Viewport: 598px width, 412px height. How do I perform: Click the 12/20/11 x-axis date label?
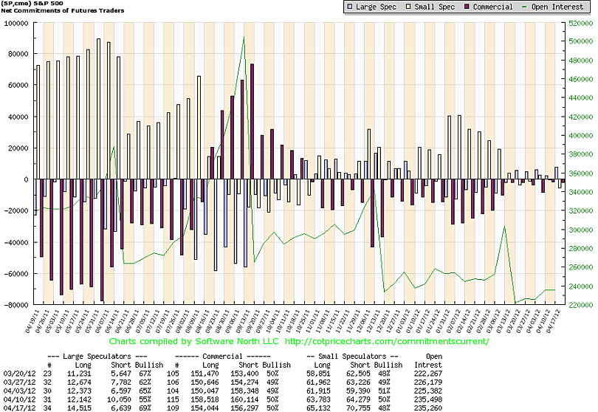tap(382, 321)
